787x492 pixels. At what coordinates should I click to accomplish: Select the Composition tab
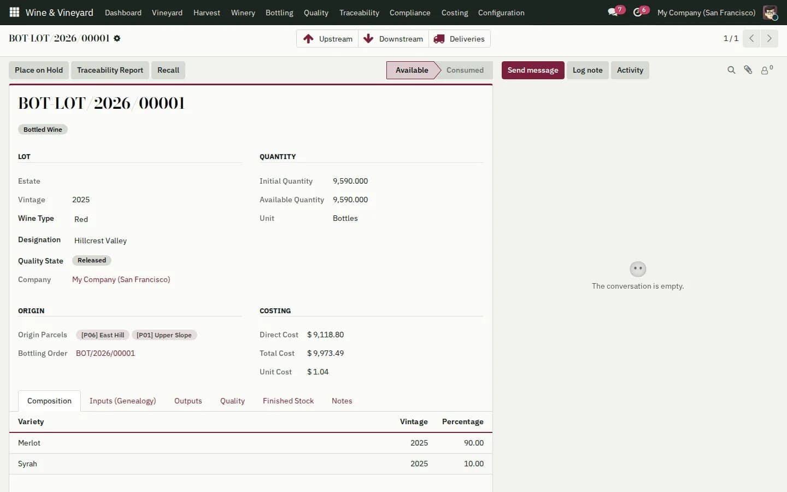(x=49, y=401)
